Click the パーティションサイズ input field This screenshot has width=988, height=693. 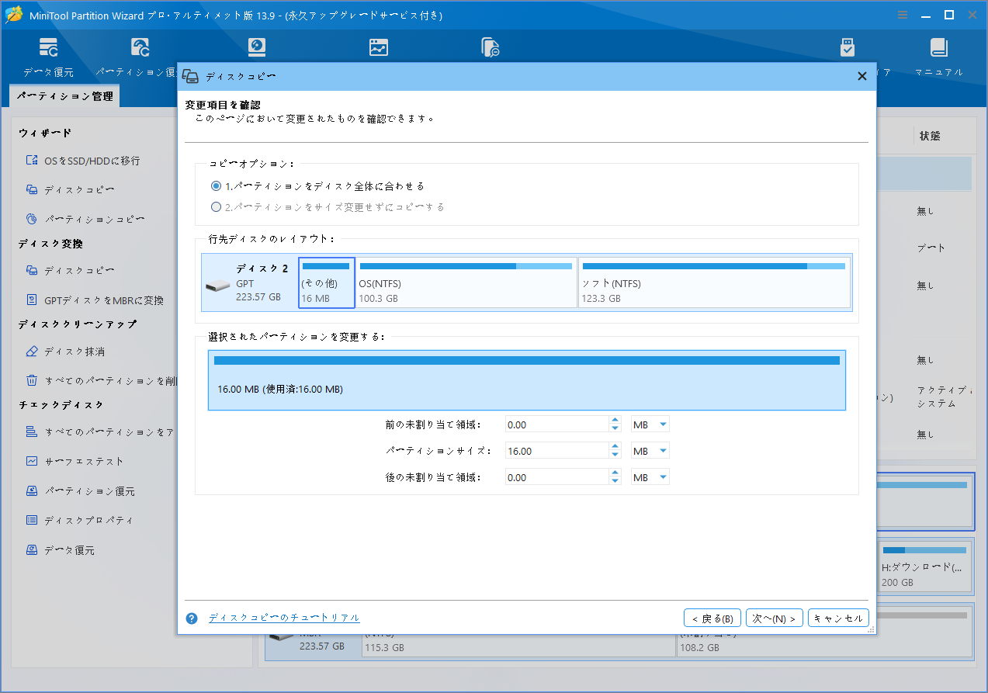coord(557,451)
